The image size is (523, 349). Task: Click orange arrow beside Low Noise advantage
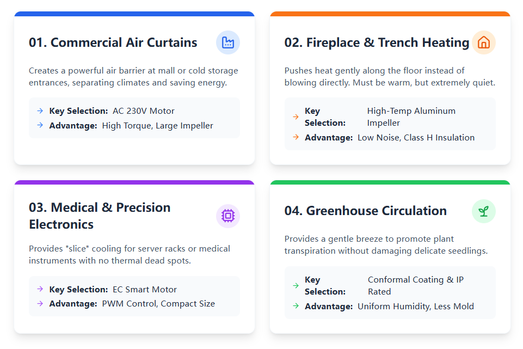(296, 137)
